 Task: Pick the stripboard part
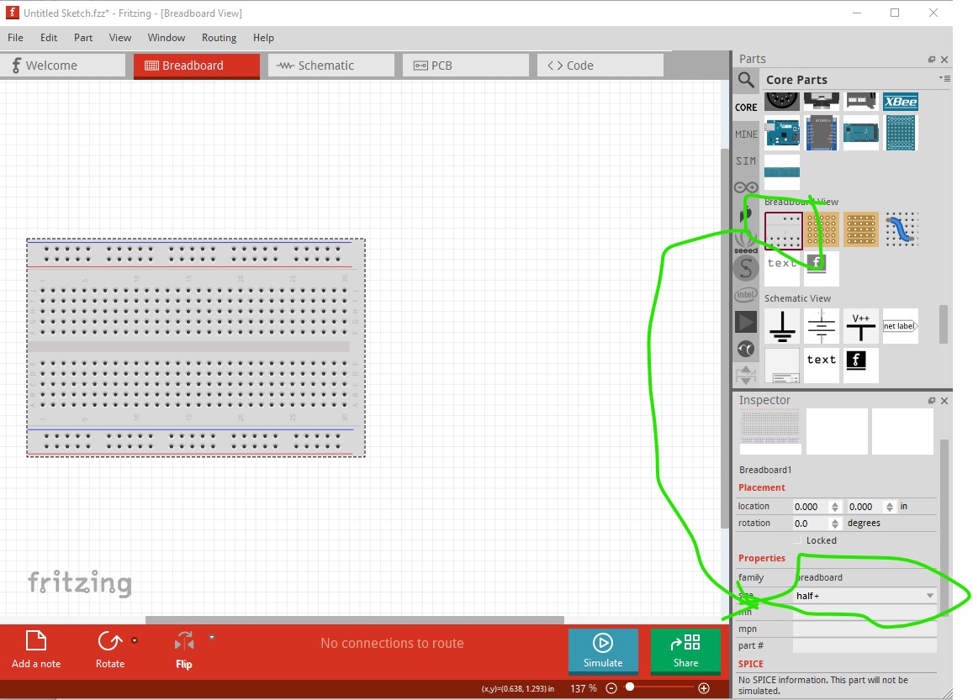click(861, 230)
